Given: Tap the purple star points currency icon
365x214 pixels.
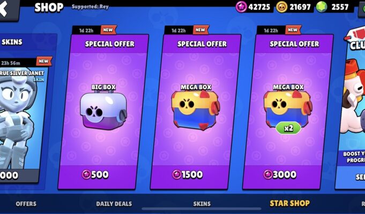Looking at the screenshot, I should coord(241,7).
